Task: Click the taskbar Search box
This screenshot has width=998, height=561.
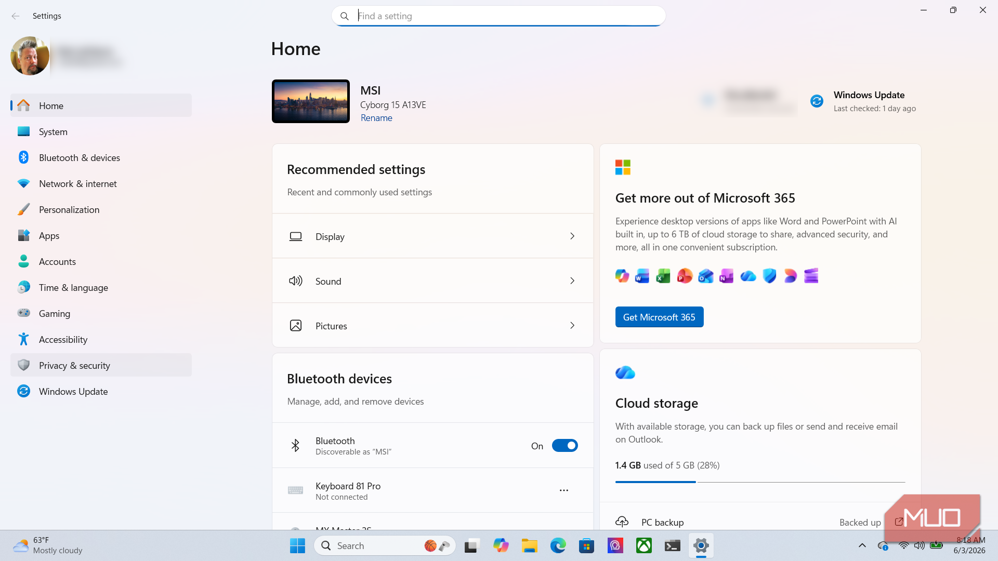Action: [x=385, y=545]
